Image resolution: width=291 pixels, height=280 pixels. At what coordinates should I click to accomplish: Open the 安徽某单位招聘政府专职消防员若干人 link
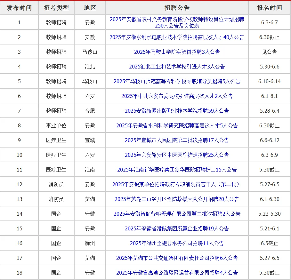click(x=177, y=184)
